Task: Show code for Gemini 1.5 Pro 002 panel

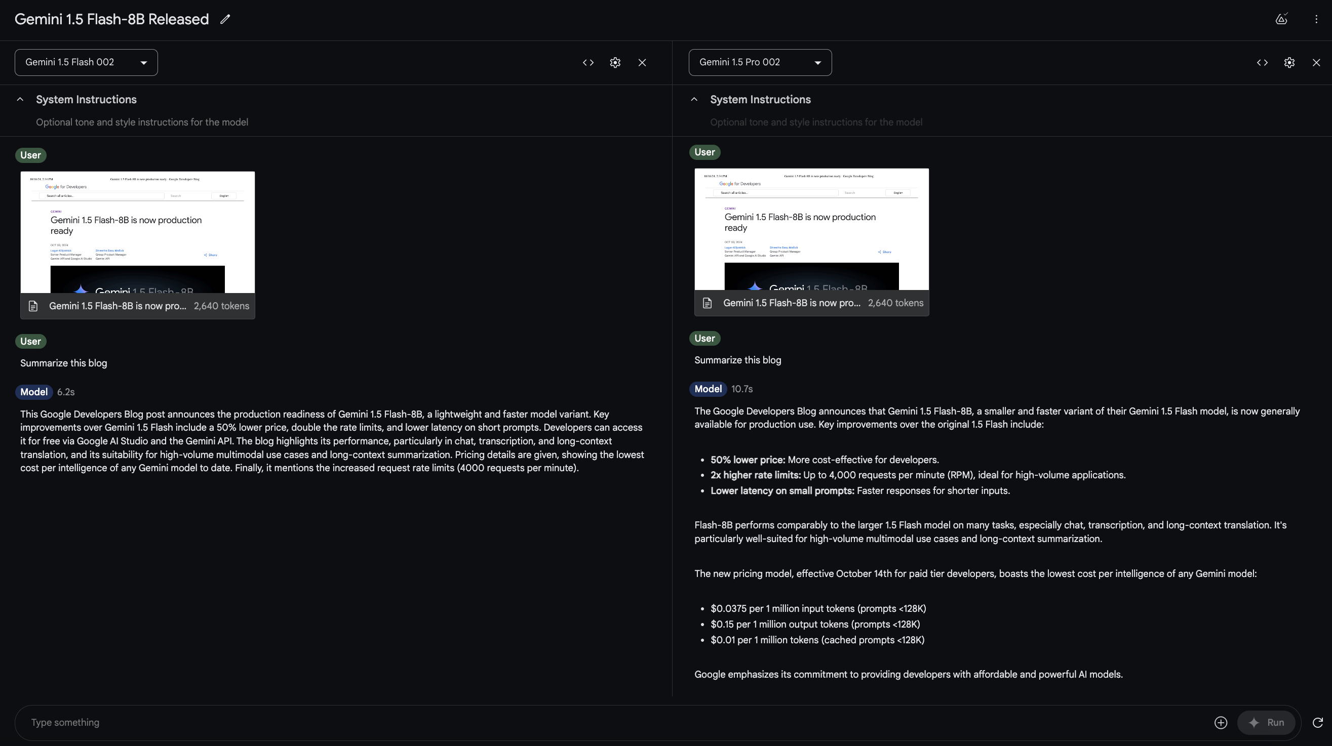Action: pos(1262,63)
